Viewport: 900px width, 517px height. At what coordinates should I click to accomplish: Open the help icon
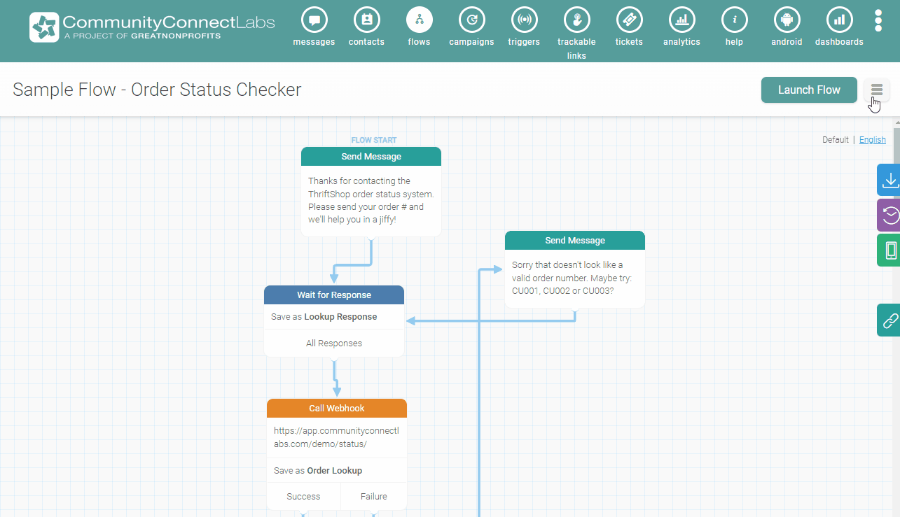pos(734,20)
